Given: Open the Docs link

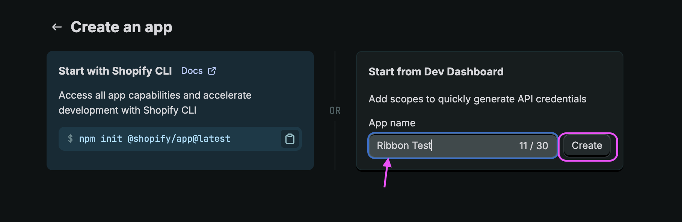Looking at the screenshot, I should [x=192, y=71].
